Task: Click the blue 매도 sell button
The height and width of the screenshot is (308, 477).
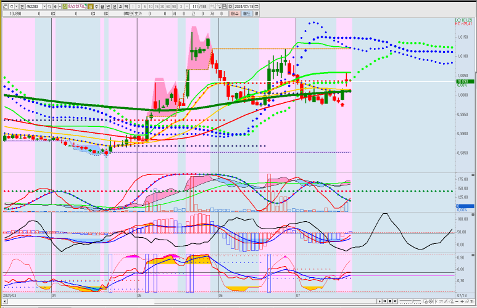Action: pyautogui.click(x=247, y=14)
